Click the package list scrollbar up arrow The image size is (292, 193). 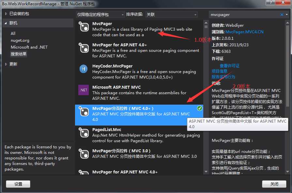206,23
